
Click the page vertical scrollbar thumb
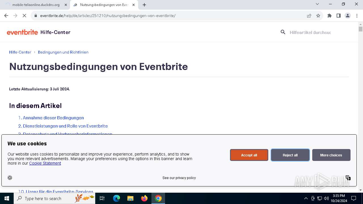pos(360,29)
